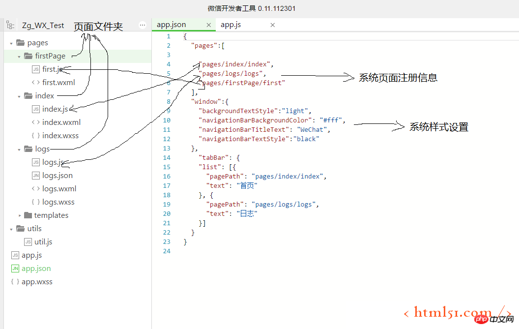Click the JN icon of logs.json
This screenshot has height=329, width=519.
(36, 176)
